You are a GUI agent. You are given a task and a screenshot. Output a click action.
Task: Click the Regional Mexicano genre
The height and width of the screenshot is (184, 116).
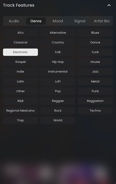tap(20, 111)
